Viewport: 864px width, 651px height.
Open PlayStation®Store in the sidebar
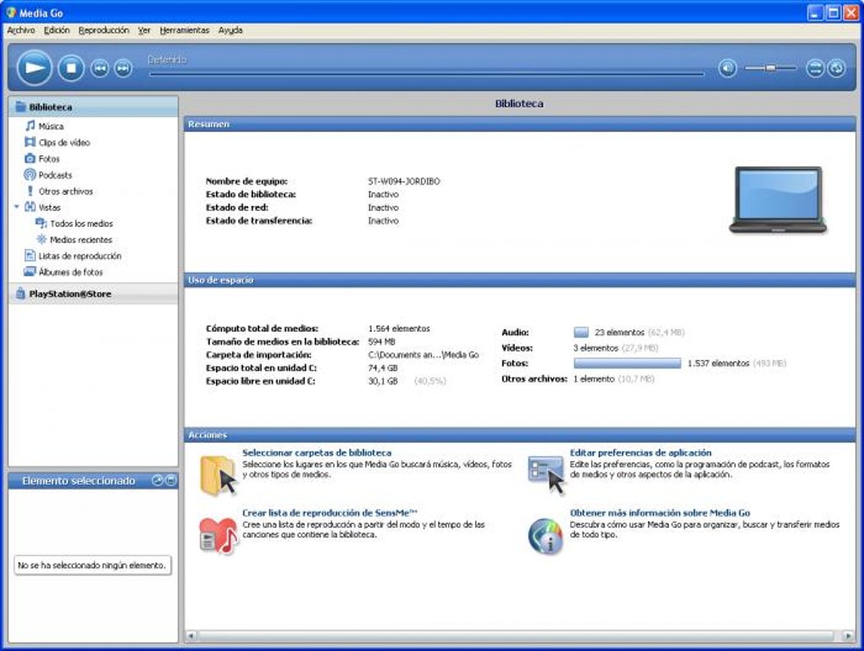pyautogui.click(x=93, y=294)
